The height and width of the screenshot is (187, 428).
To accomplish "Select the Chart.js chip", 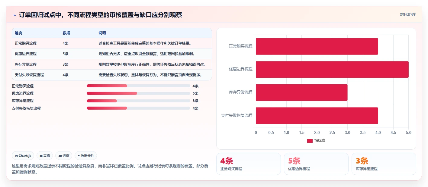I will pos(23,156).
